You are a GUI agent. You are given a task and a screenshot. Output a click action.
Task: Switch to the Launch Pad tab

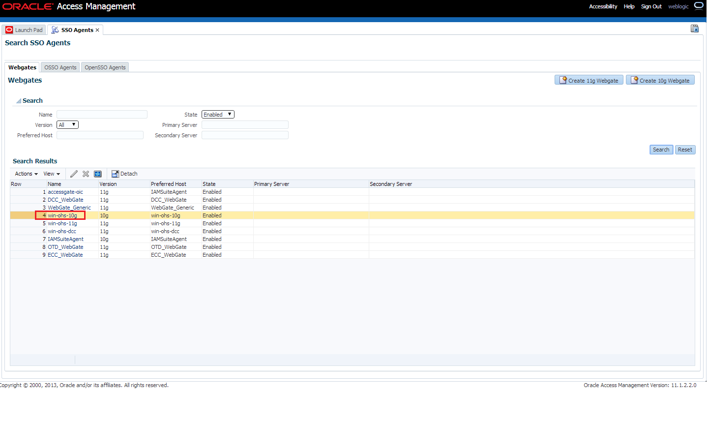point(24,30)
